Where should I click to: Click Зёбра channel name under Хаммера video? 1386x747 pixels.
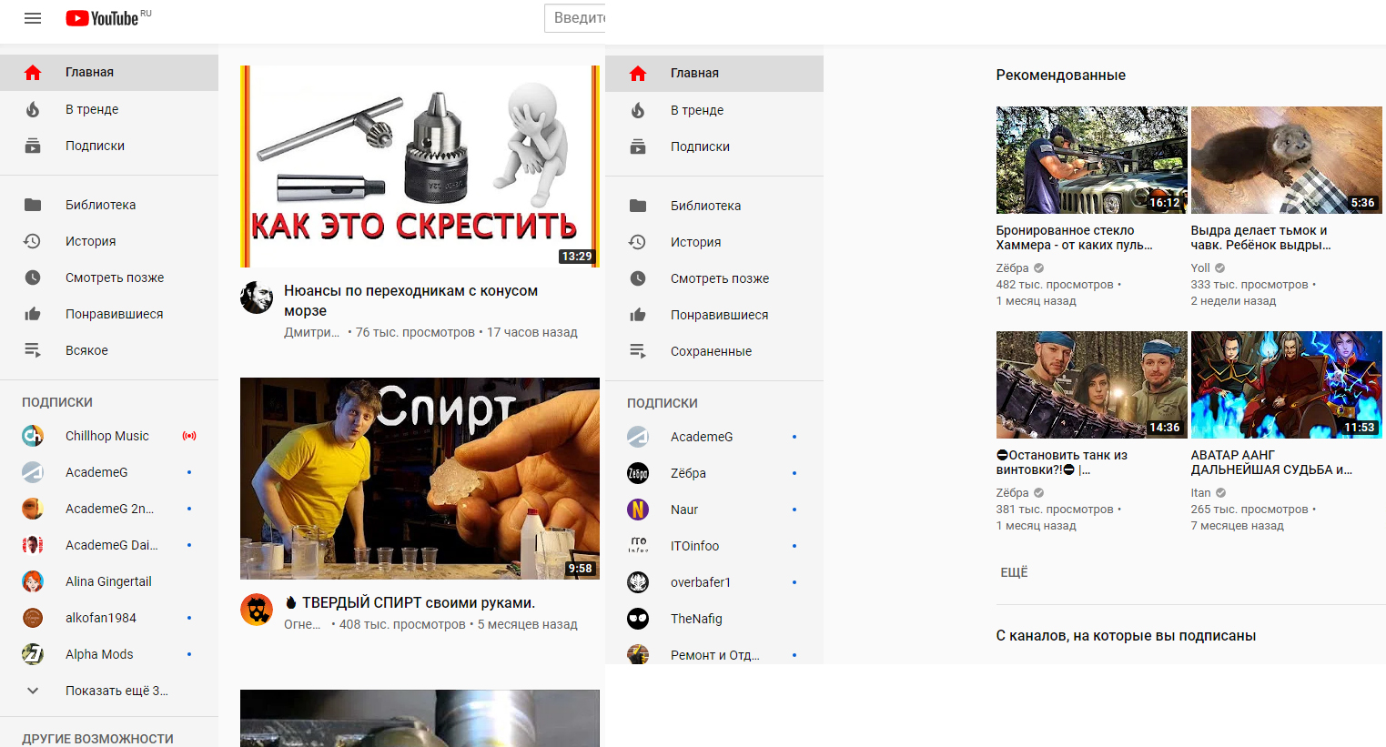click(x=1012, y=268)
